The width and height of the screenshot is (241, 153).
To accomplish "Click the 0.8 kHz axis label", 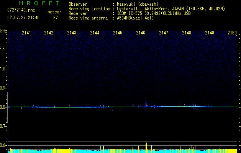I will pyautogui.click(x=3, y=107).
